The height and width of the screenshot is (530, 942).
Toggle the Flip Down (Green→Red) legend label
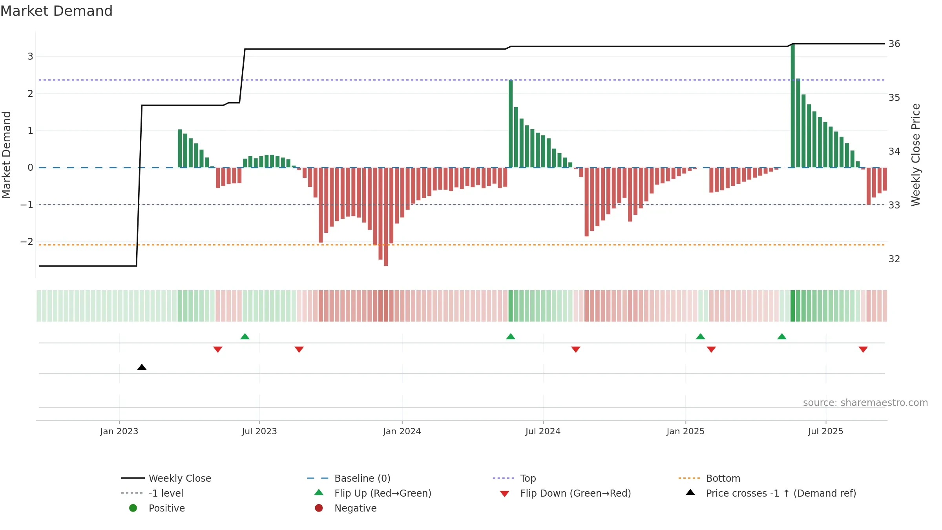pyautogui.click(x=575, y=493)
